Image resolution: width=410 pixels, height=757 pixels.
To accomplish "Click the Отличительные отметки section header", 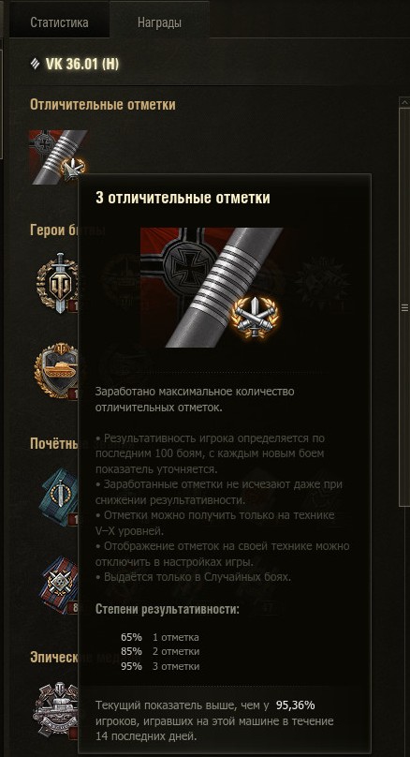I will point(103,105).
